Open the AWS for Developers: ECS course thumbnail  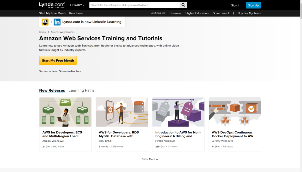65,112
